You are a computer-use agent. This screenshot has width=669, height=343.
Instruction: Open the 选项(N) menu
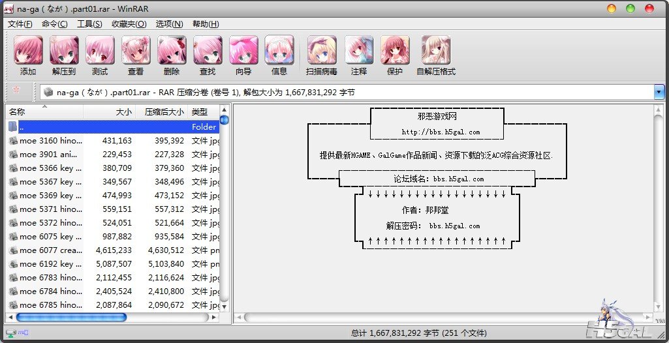pos(170,24)
